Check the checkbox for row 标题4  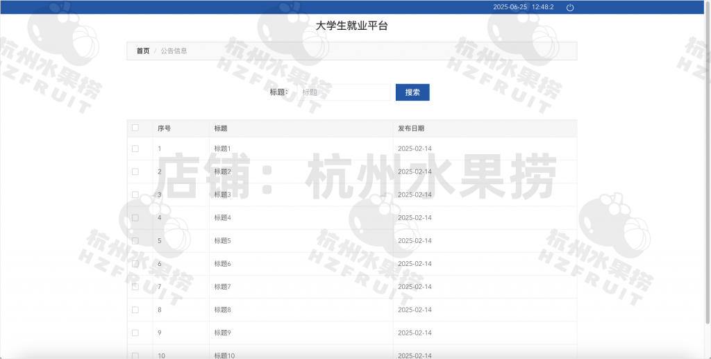135,217
